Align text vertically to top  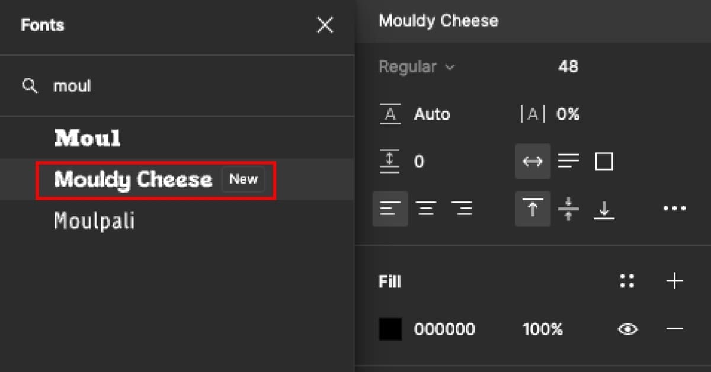(533, 209)
